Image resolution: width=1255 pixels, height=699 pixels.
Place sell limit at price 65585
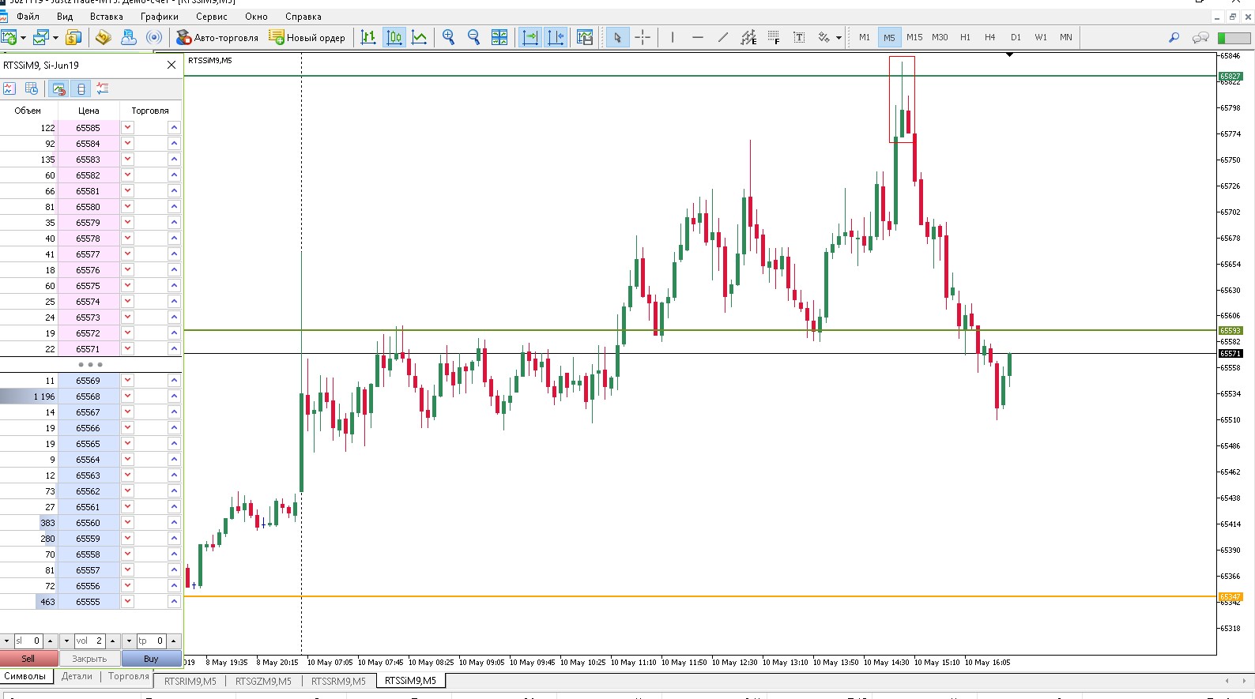tap(127, 128)
